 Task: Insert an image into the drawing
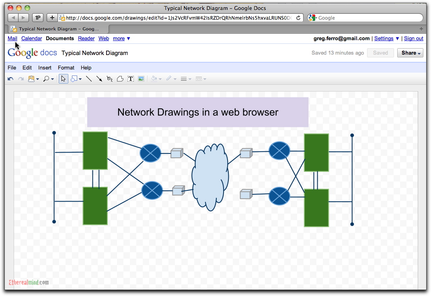tap(141, 78)
